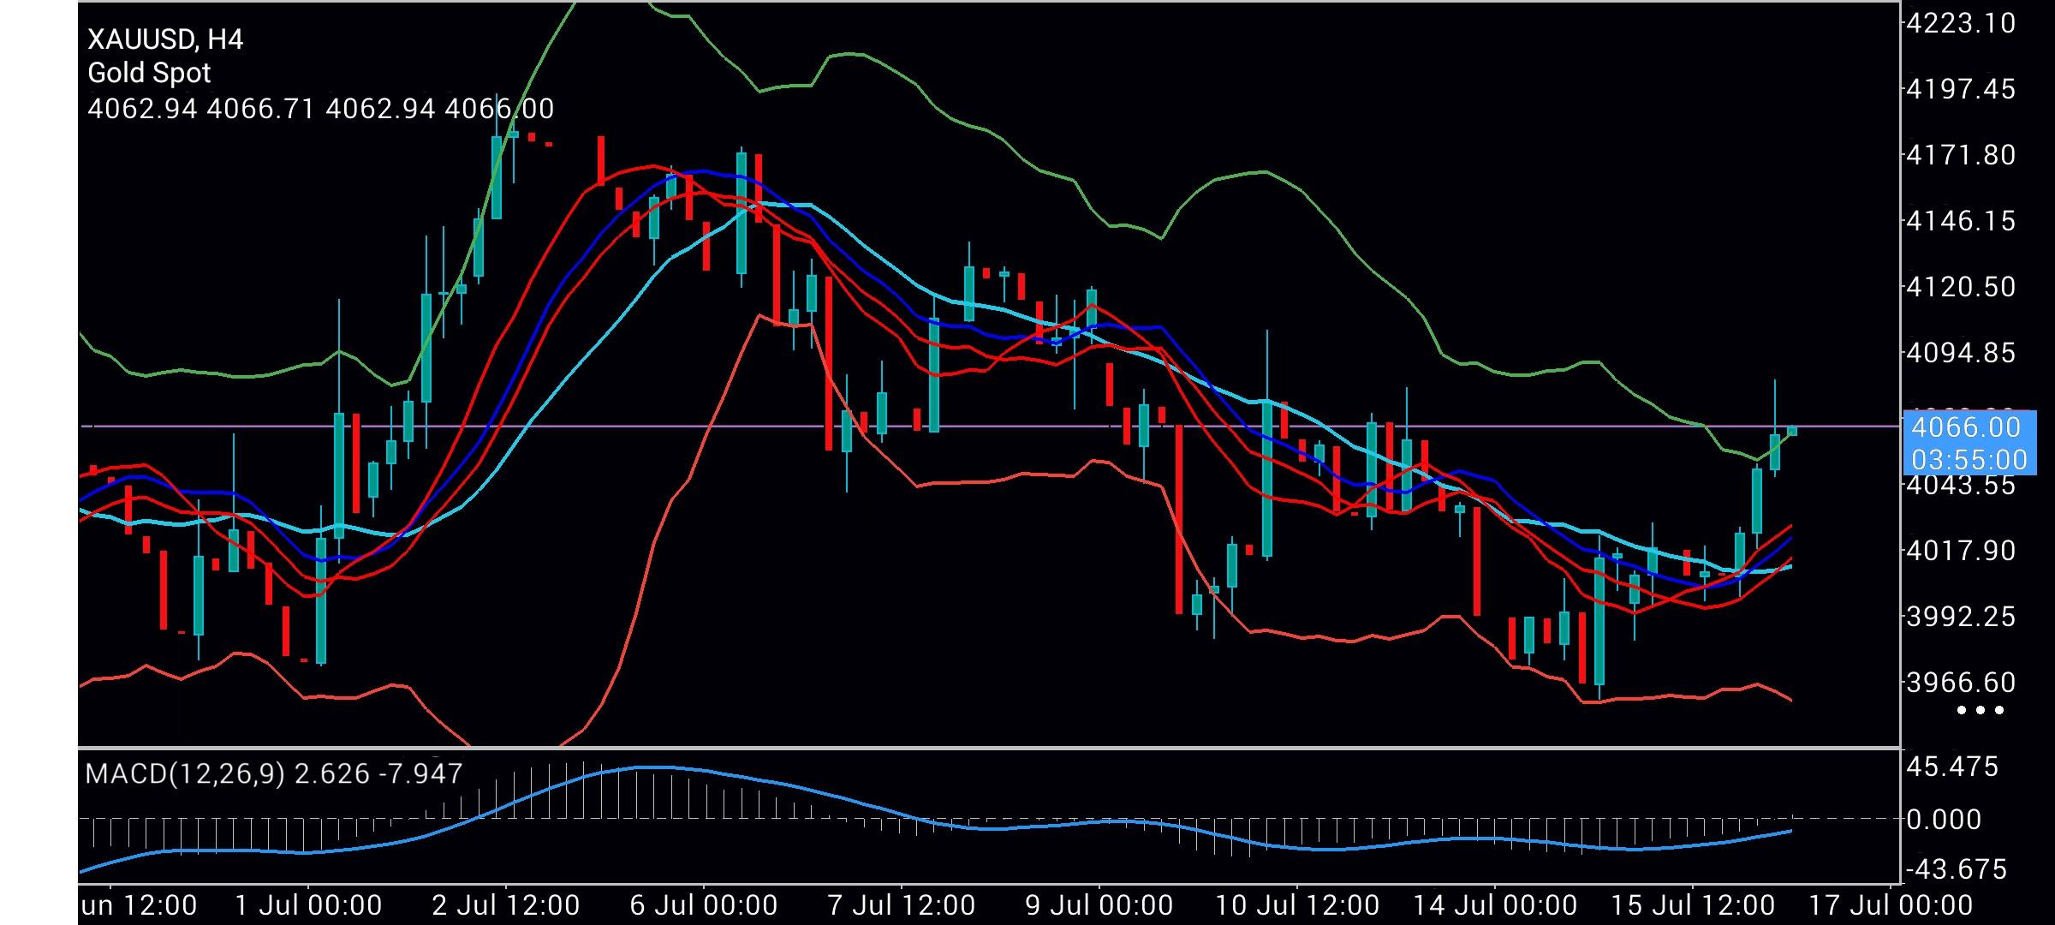Screen dimensions: 2055x925
Task: Select the 3992.25 price axis label
Action: (x=1961, y=617)
